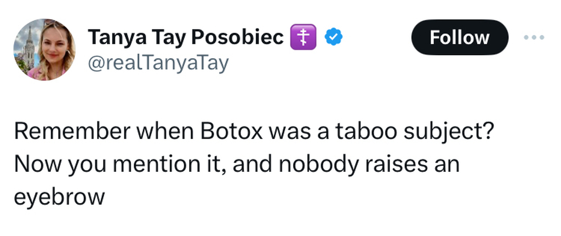The image size is (561, 236).
Task: Click the surname Posobiec in the display name
Action: click(237, 38)
